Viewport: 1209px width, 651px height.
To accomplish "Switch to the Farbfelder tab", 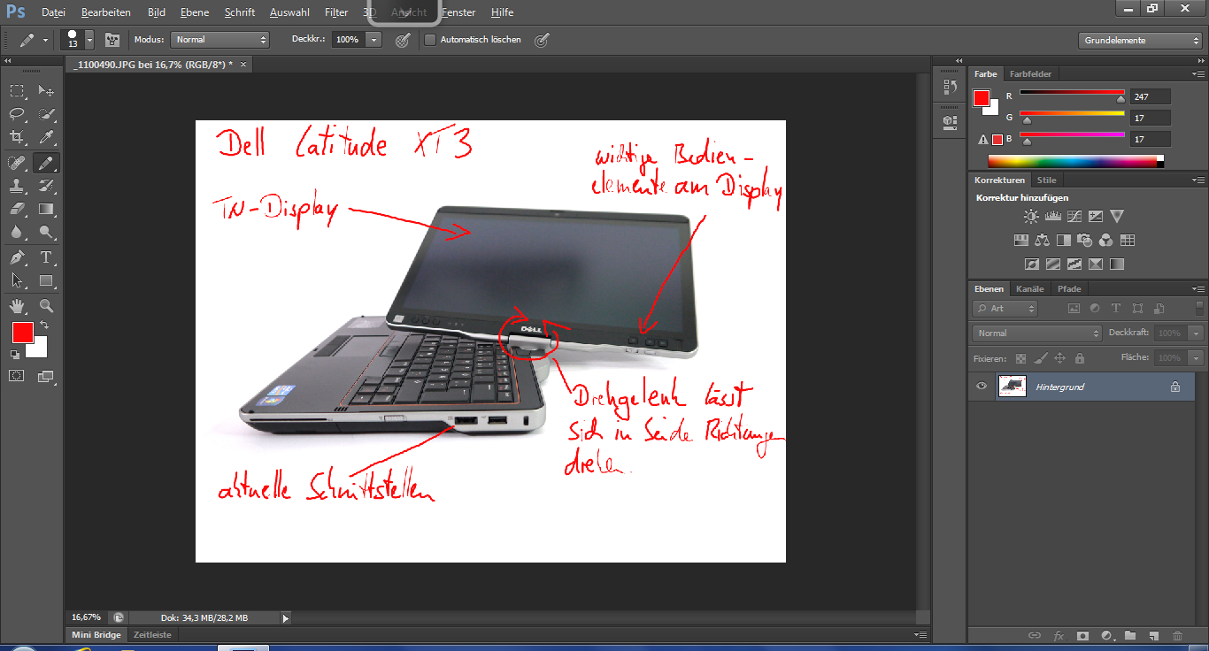I will (1030, 74).
